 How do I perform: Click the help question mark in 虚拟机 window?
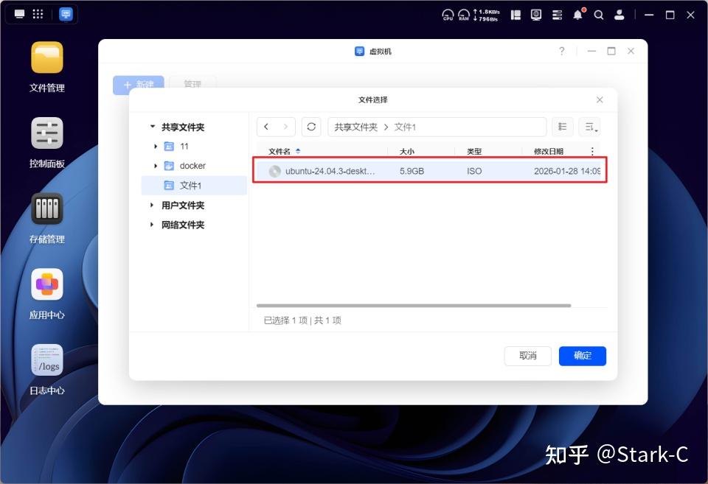tap(562, 51)
